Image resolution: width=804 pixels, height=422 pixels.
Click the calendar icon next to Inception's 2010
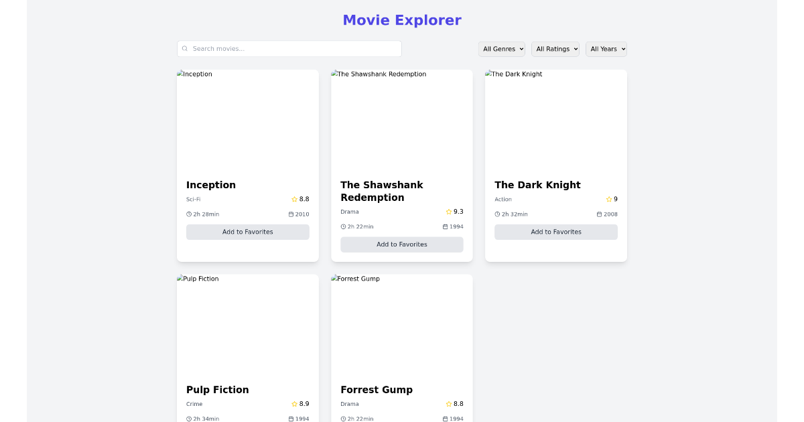tap(290, 214)
